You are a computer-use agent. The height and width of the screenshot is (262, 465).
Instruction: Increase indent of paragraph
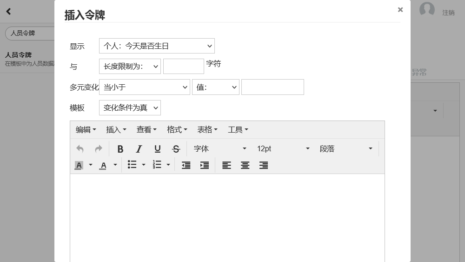204,165
